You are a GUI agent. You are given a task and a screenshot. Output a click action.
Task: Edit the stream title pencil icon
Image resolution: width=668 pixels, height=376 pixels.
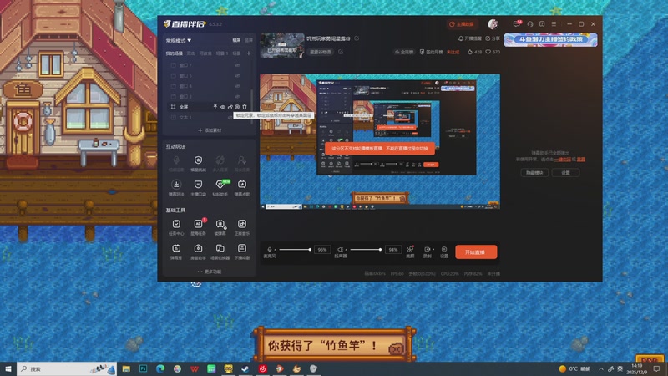tap(357, 38)
